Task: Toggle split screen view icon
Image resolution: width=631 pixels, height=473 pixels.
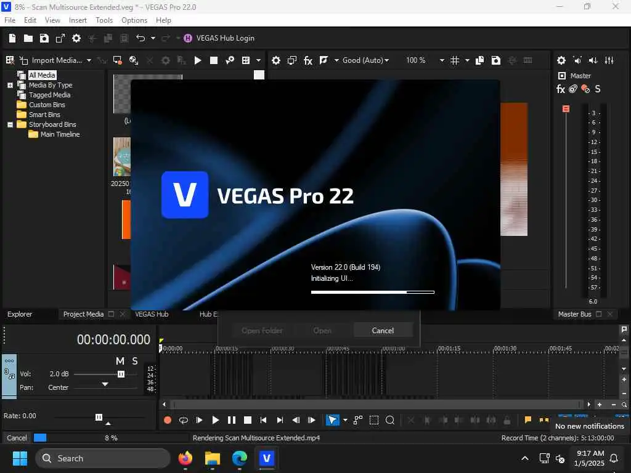Action: click(x=324, y=60)
